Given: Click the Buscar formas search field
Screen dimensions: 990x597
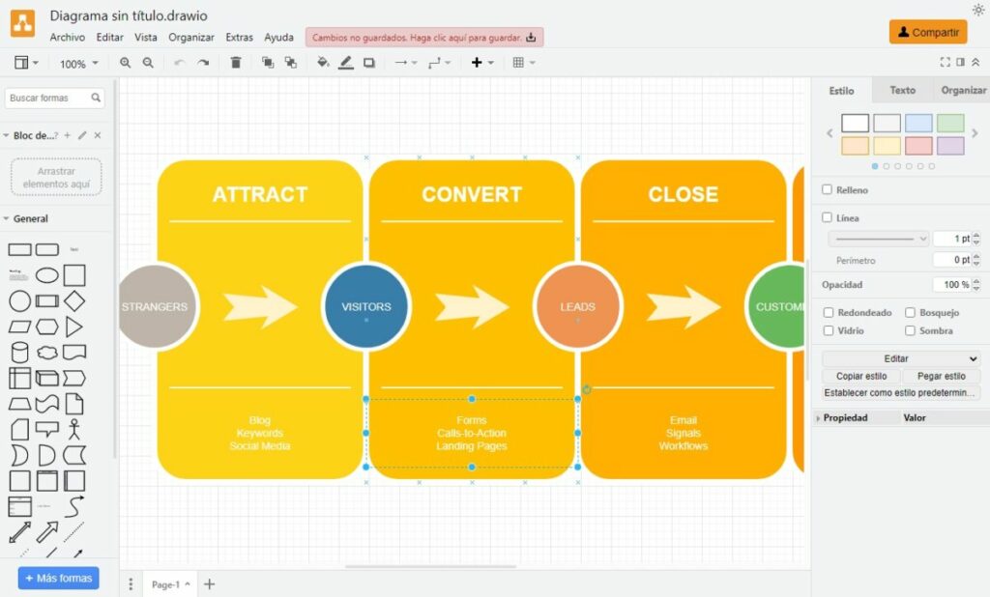Looking at the screenshot, I should [48, 98].
